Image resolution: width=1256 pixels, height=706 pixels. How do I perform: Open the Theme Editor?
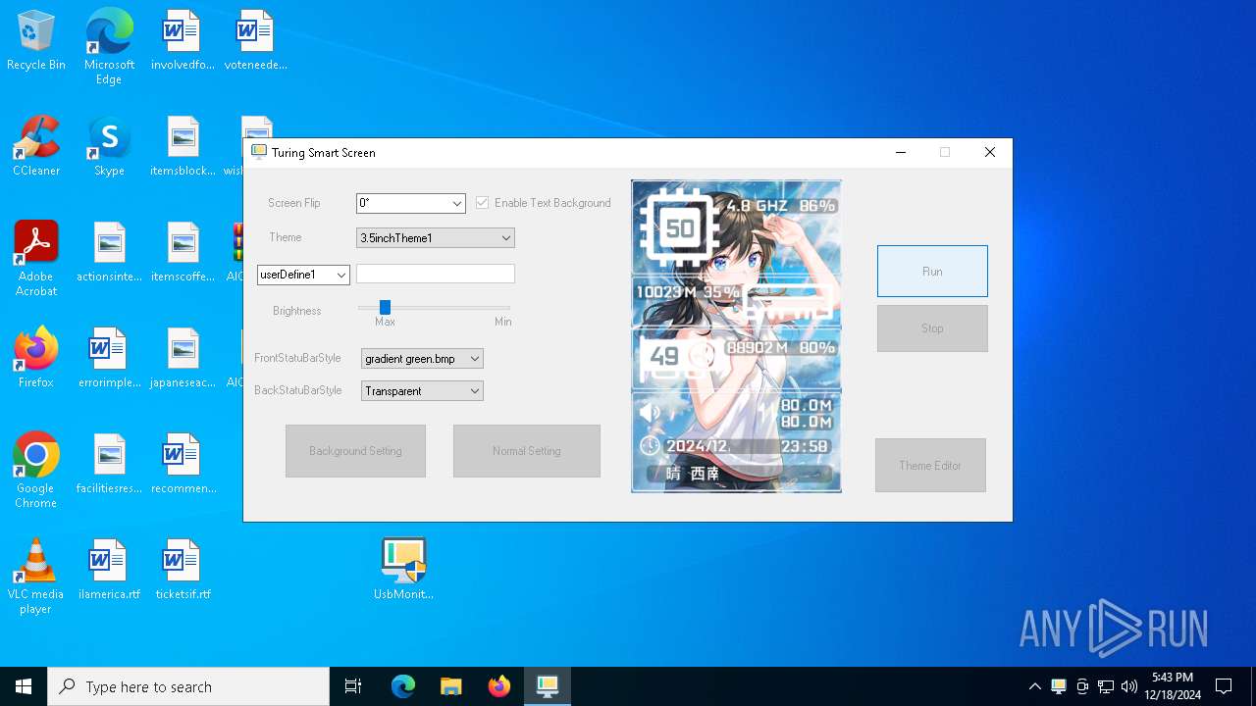pyautogui.click(x=930, y=466)
